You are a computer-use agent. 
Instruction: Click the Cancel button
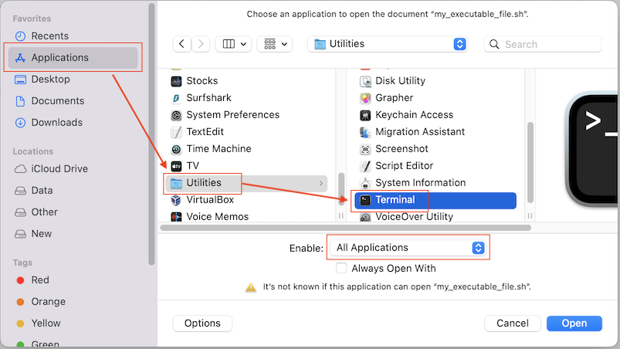pos(513,324)
